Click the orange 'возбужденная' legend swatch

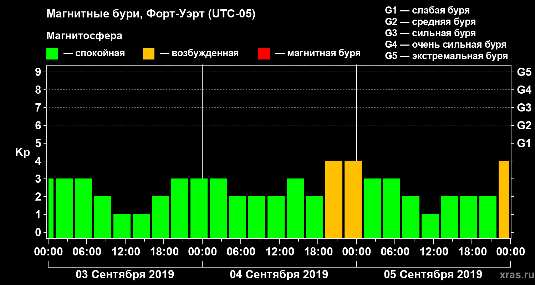coord(148,54)
